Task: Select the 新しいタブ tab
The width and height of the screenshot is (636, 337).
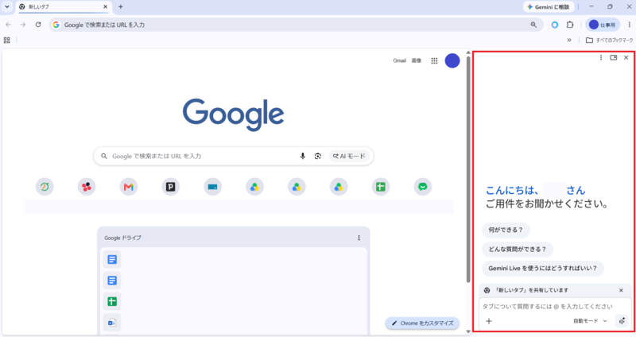Action: pos(64,7)
